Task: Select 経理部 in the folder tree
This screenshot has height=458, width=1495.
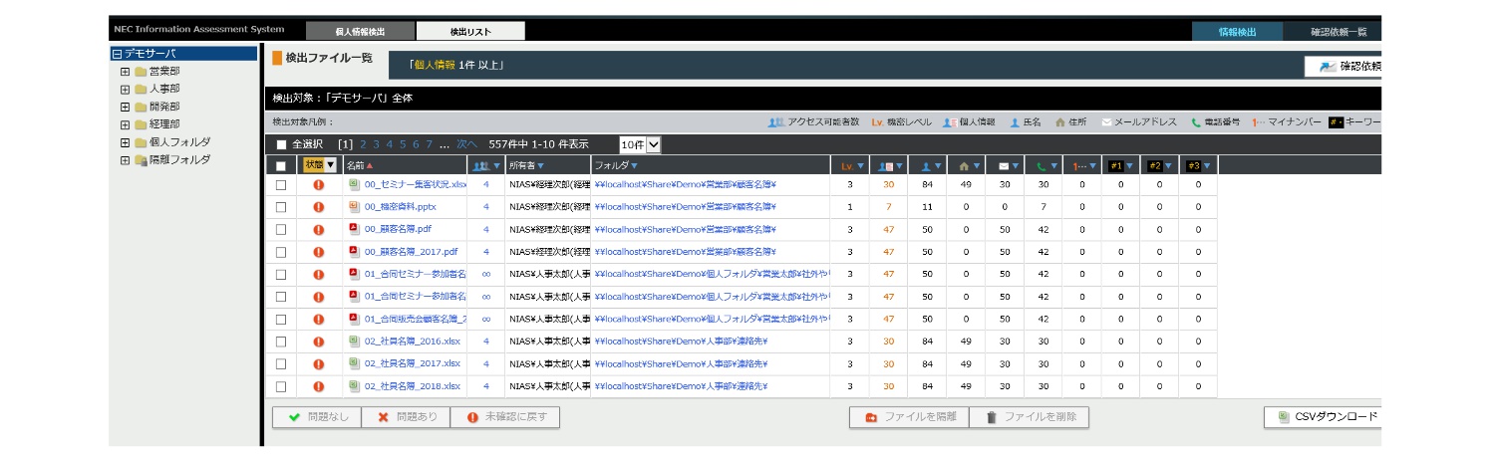Action: click(x=164, y=124)
